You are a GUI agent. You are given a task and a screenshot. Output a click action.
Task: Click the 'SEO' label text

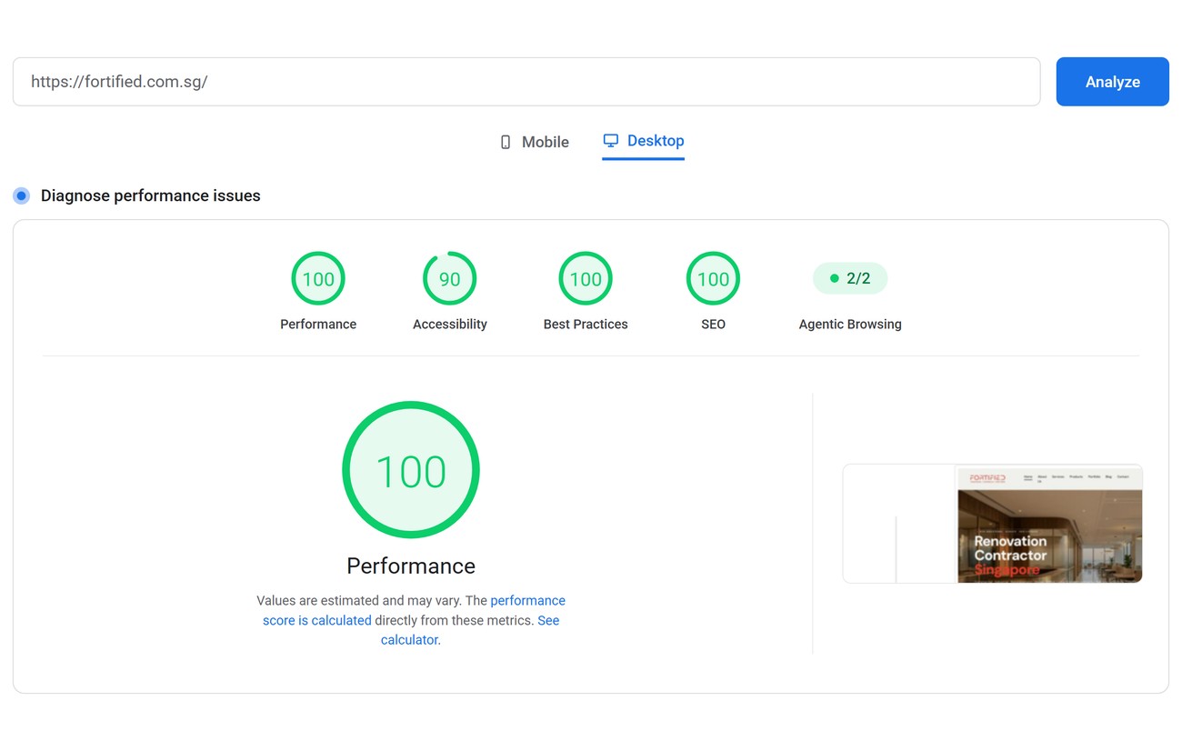[x=713, y=324]
